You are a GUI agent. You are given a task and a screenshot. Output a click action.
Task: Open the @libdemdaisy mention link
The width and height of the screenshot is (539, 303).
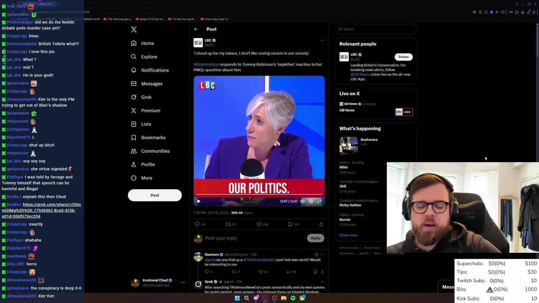[206, 64]
